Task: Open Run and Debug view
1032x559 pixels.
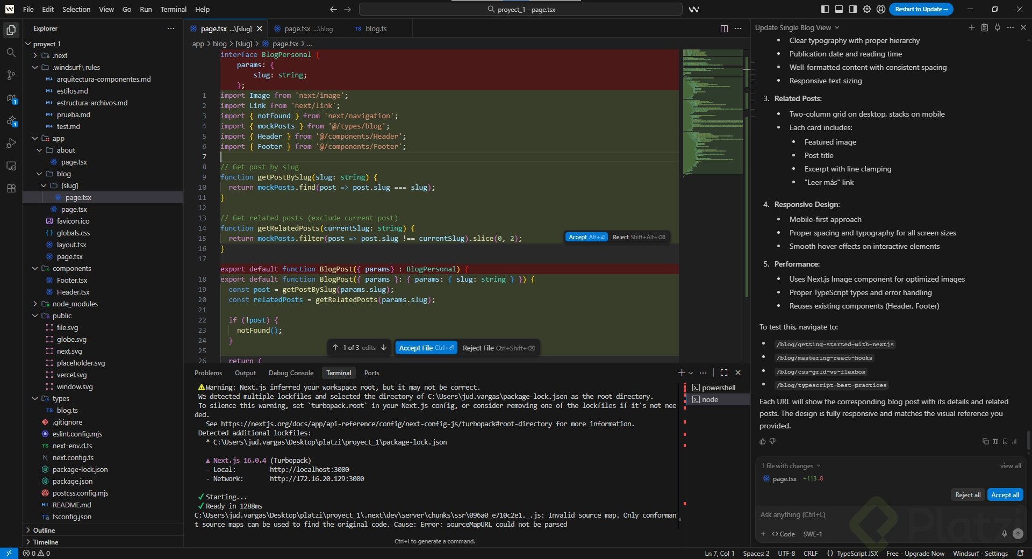Action: (11, 143)
